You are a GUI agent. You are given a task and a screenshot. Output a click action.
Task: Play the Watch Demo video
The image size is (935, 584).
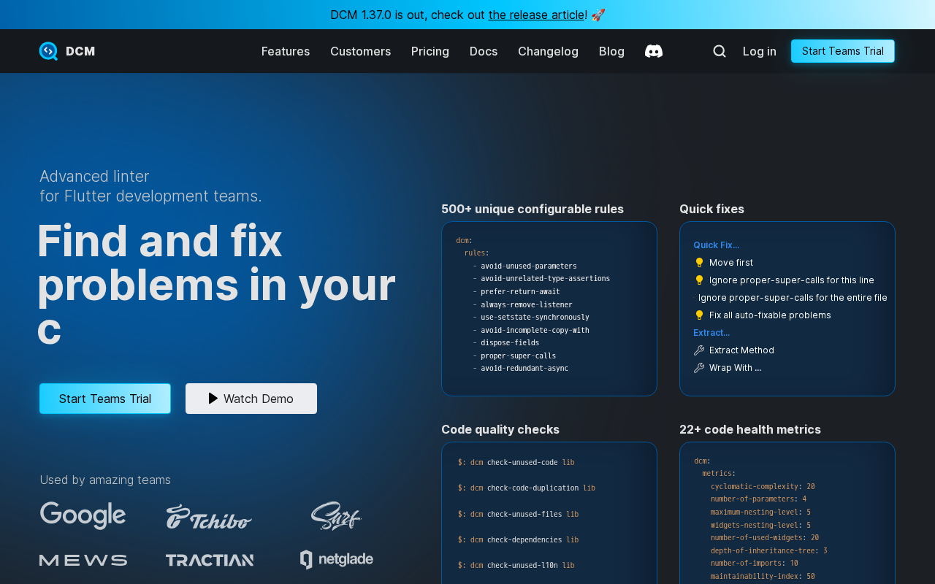coord(251,399)
